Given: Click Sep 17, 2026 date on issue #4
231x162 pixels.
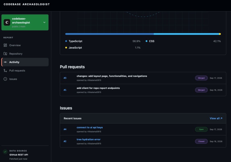Looking at the screenshot, I should coord(216,129).
